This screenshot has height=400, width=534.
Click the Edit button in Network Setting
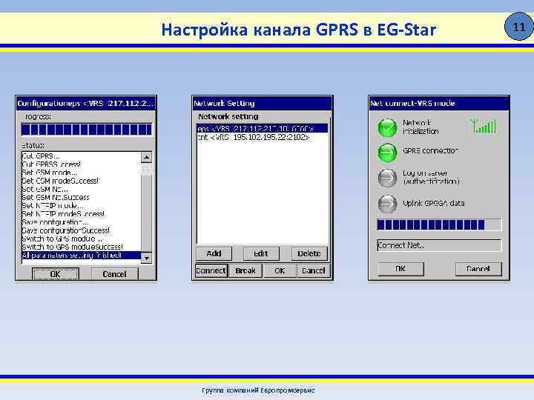point(261,253)
